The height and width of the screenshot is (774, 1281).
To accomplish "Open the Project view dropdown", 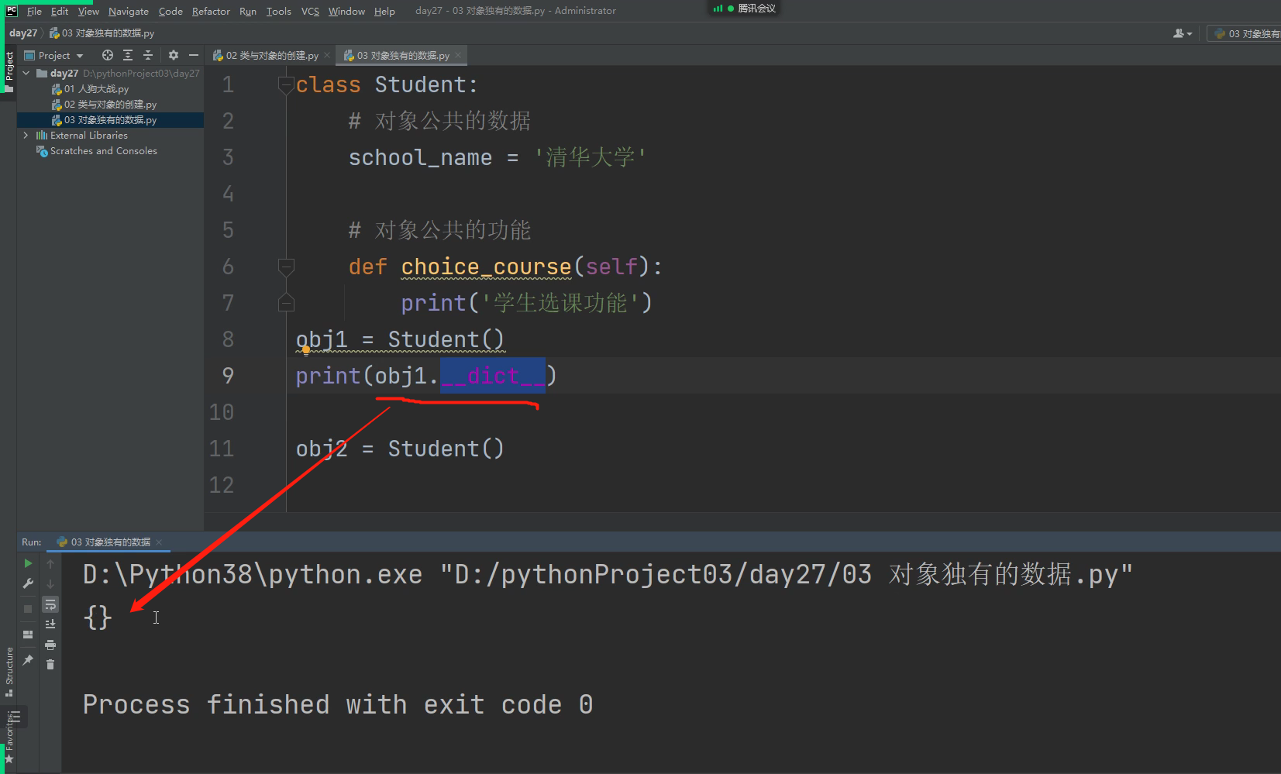I will [x=54, y=55].
